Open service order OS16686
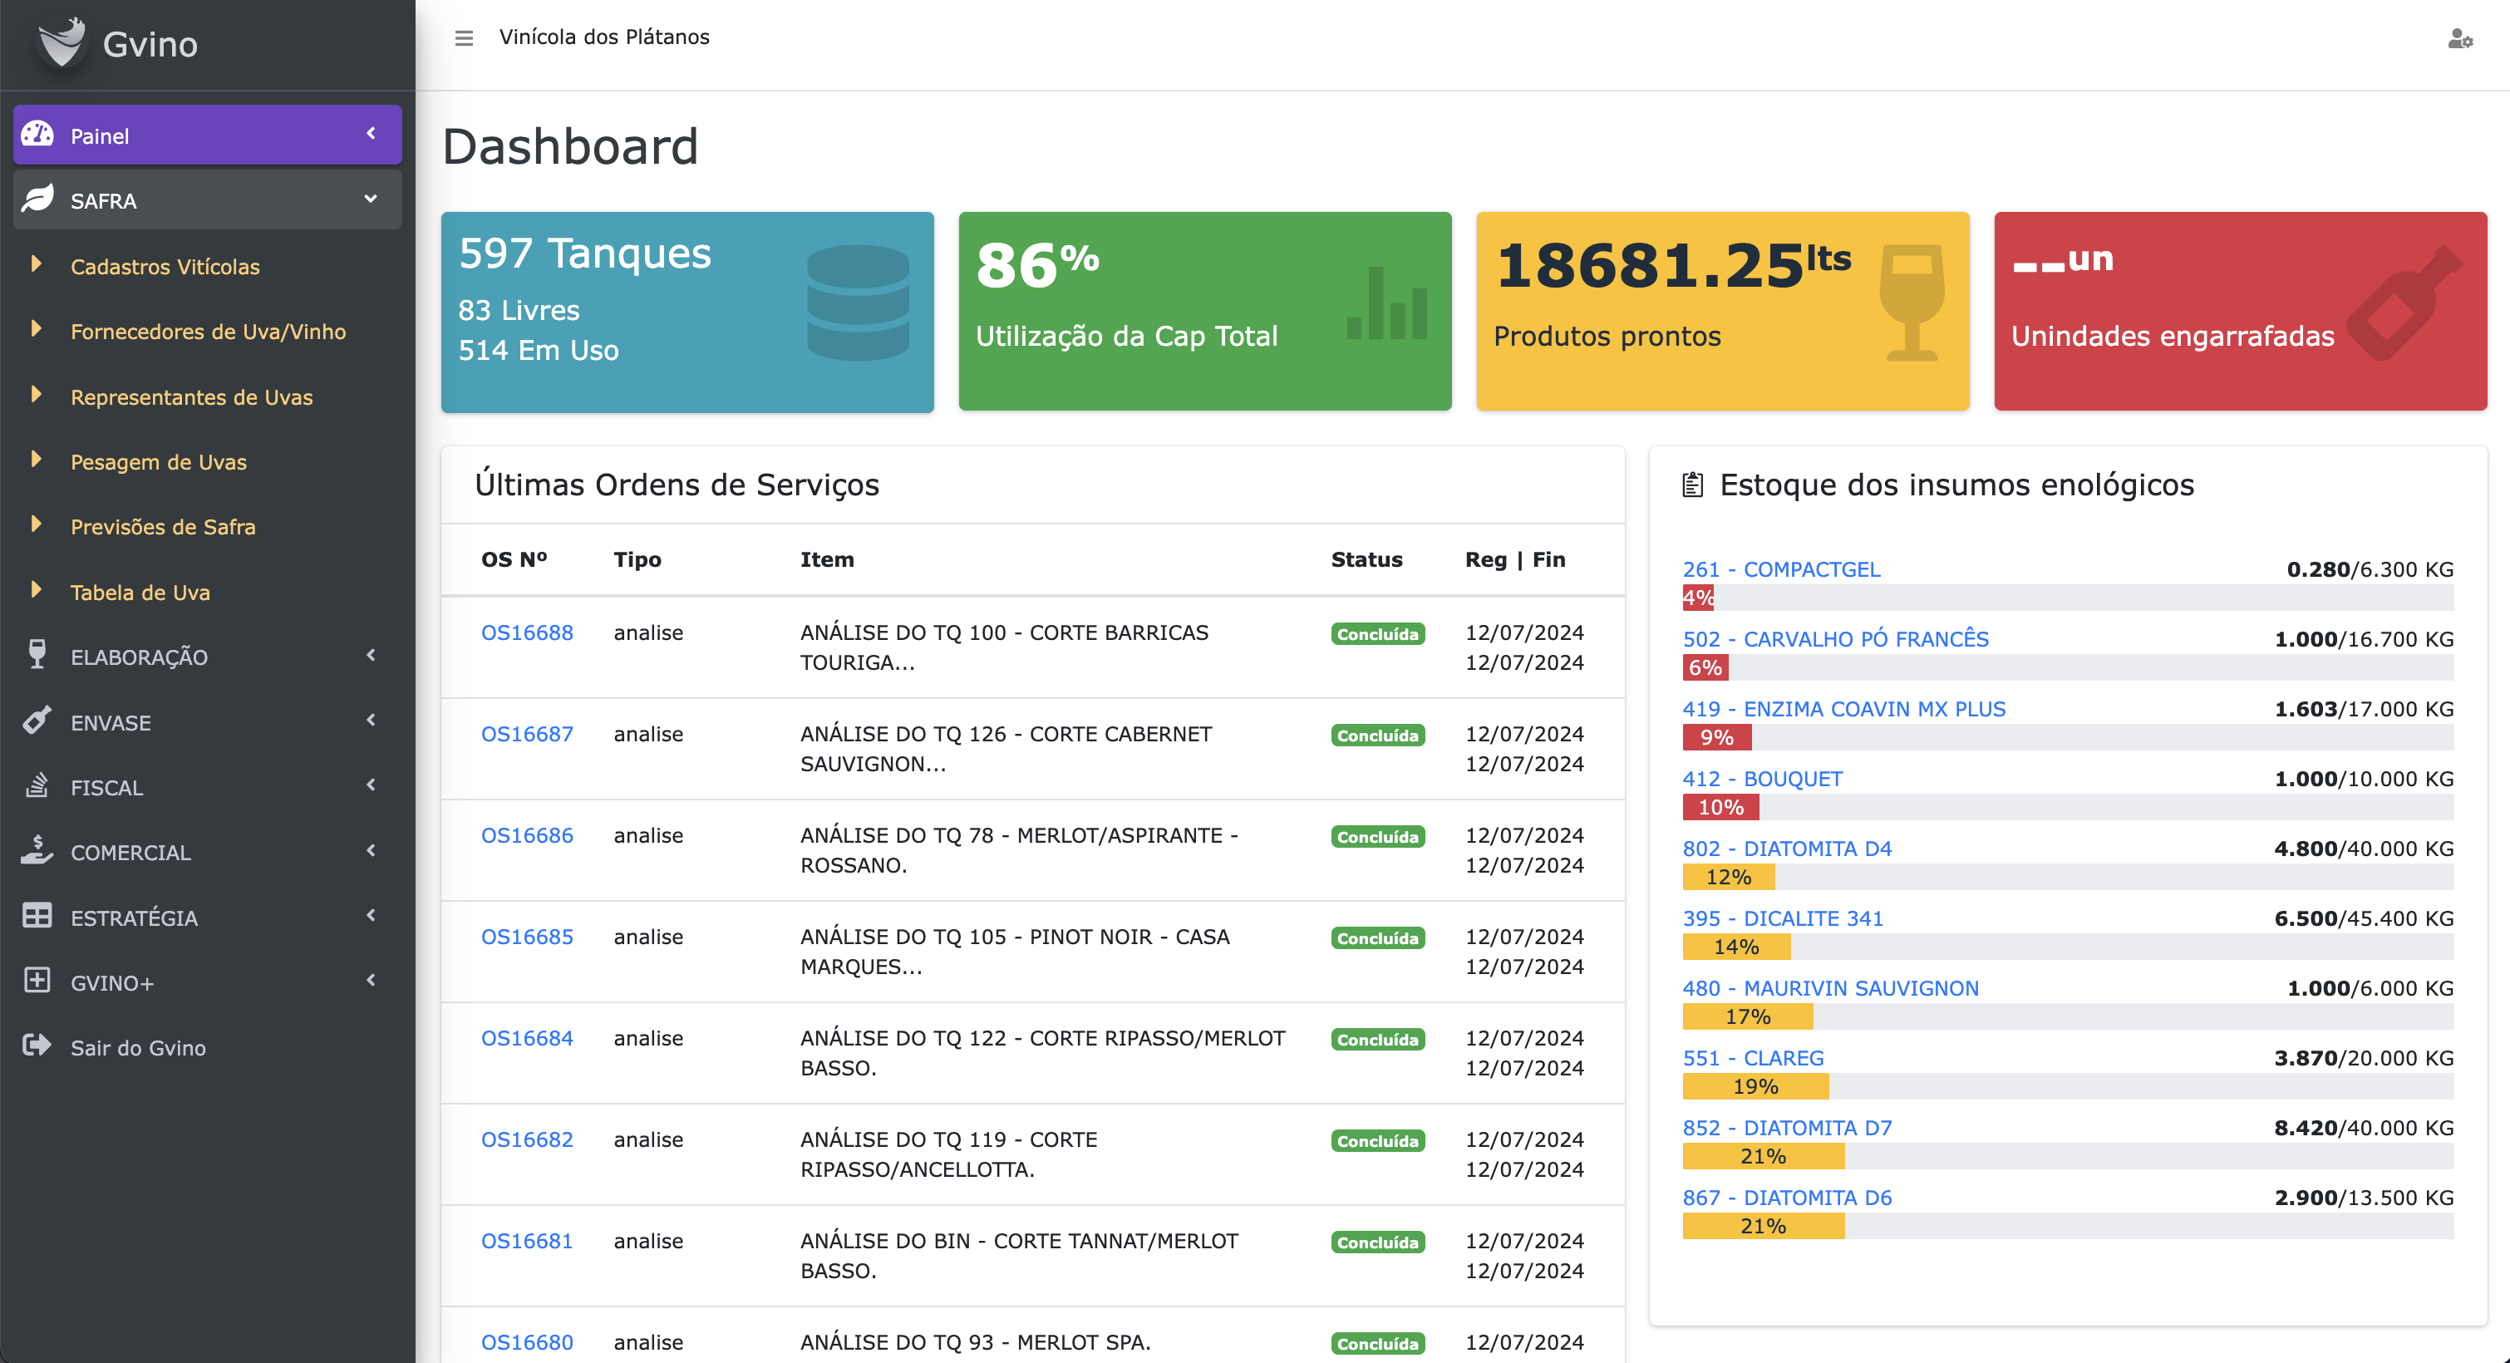This screenshot has width=2510, height=1363. [527, 836]
